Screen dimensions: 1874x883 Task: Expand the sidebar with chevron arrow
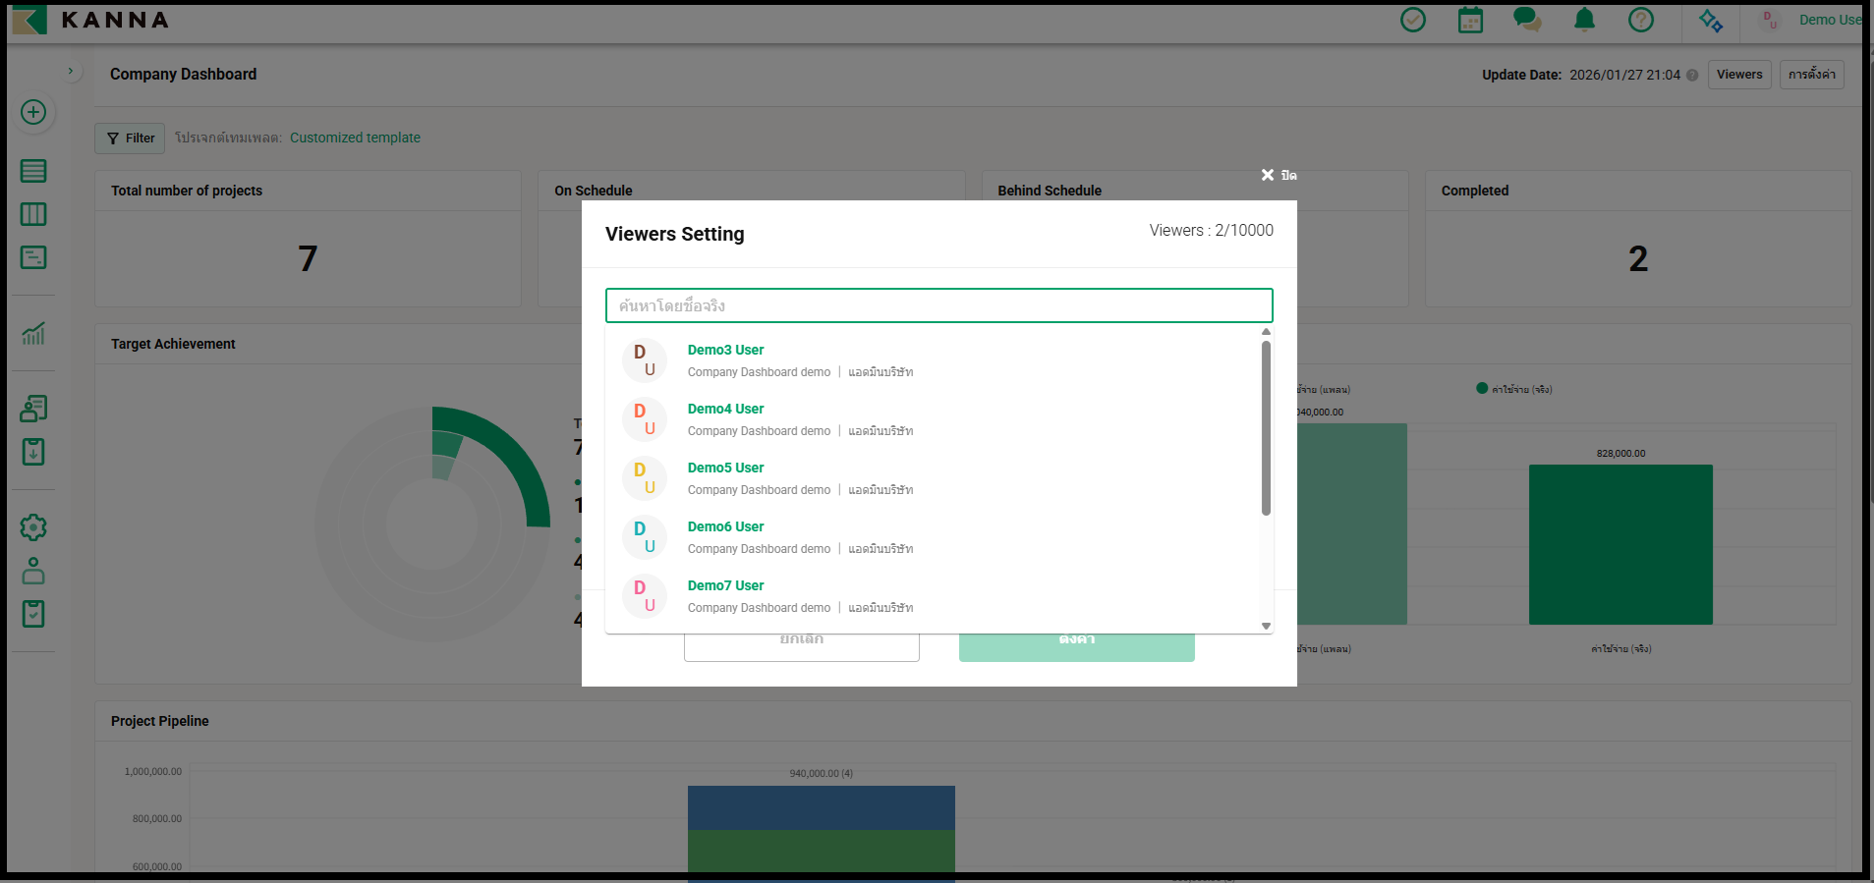71,71
